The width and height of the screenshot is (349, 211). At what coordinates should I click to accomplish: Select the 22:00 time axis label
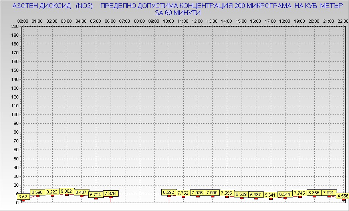pyautogui.click(x=342, y=21)
